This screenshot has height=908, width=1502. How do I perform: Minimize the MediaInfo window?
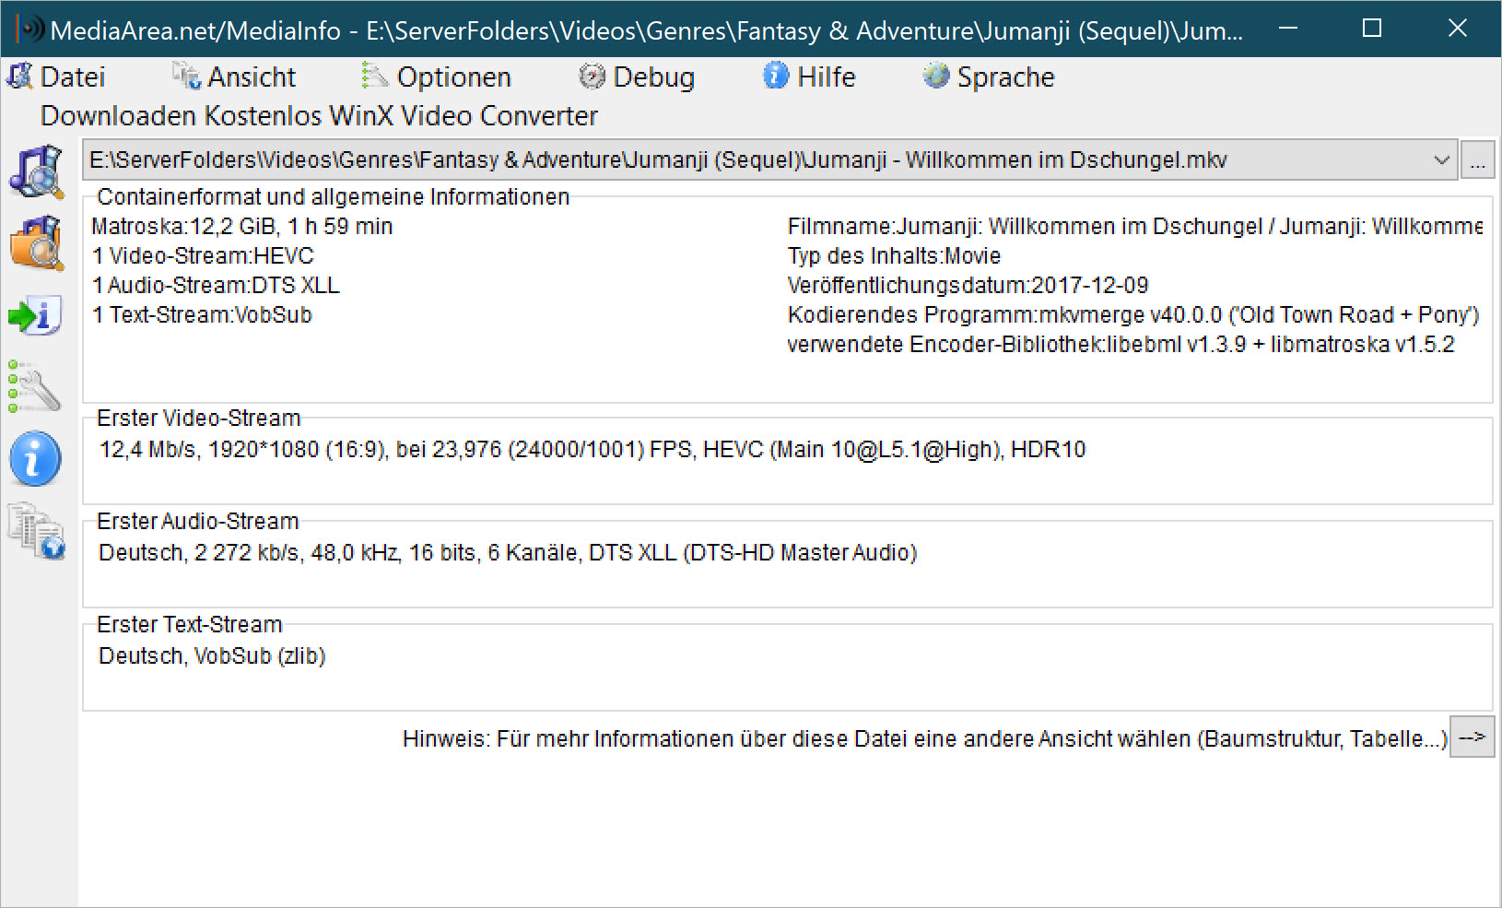[x=1288, y=29]
